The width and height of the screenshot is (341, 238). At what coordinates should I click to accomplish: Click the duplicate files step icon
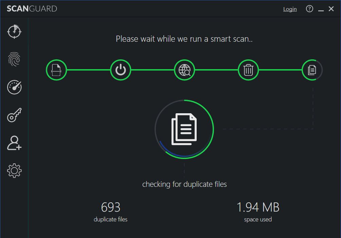click(312, 70)
